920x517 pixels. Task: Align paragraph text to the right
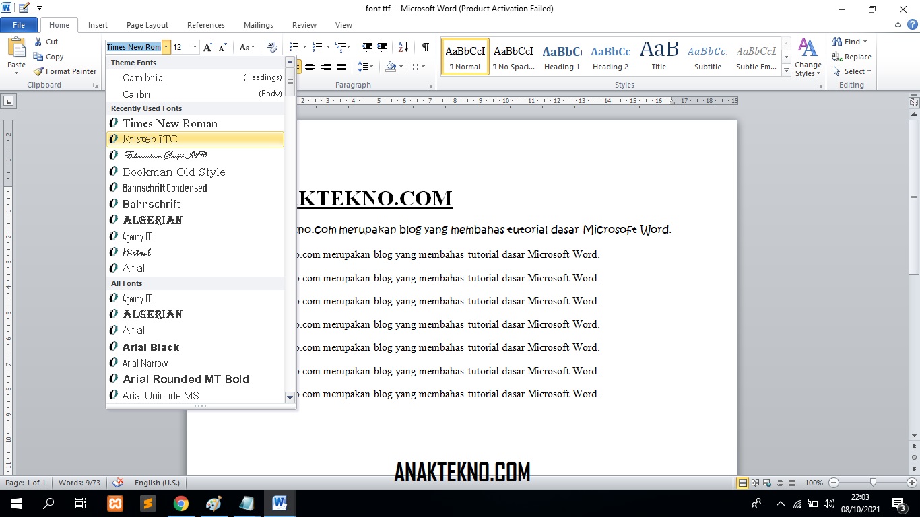[x=326, y=67]
